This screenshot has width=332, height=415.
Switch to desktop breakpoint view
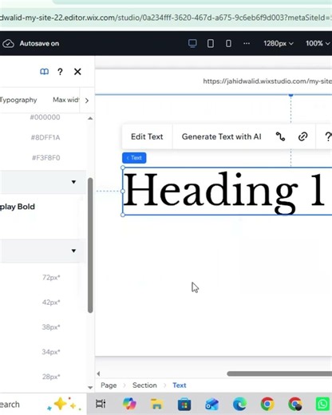192,43
